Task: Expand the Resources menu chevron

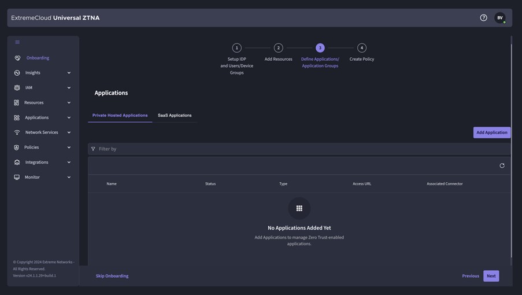Action: click(69, 103)
